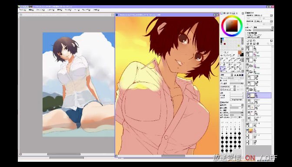Screen dimensions: 292x167
Task: Select the magic wand tool
Action: [227, 52]
